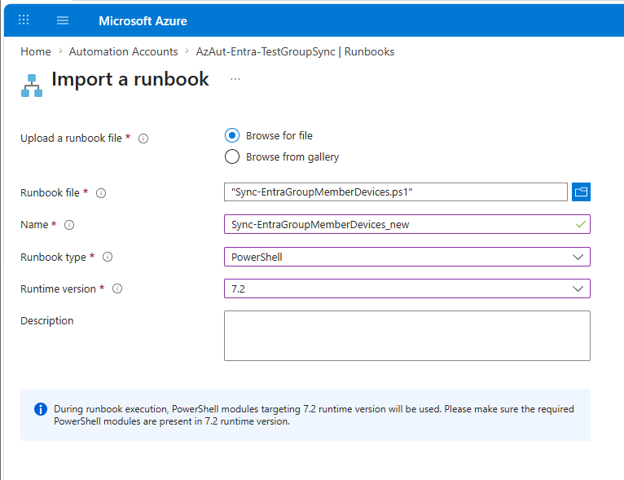
Task: Open AzAut-Entra-TestGroupSync Runbooks breadcrumb
Action: (x=295, y=51)
